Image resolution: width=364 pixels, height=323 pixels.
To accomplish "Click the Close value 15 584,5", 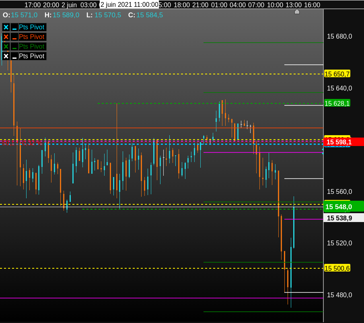I will (x=150, y=15).
